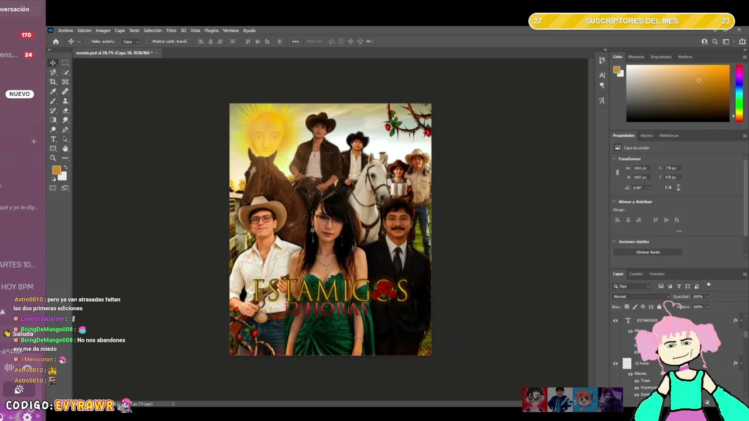749x421 pixels.
Task: Select the Move tool
Action: pyautogui.click(x=53, y=63)
